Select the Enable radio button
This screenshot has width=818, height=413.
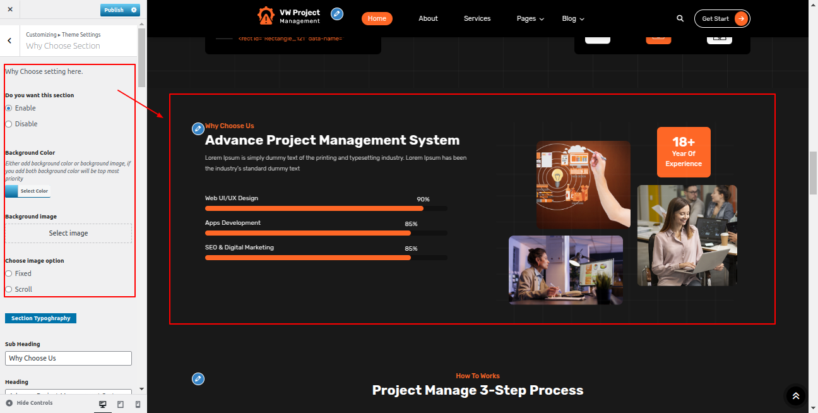9,109
